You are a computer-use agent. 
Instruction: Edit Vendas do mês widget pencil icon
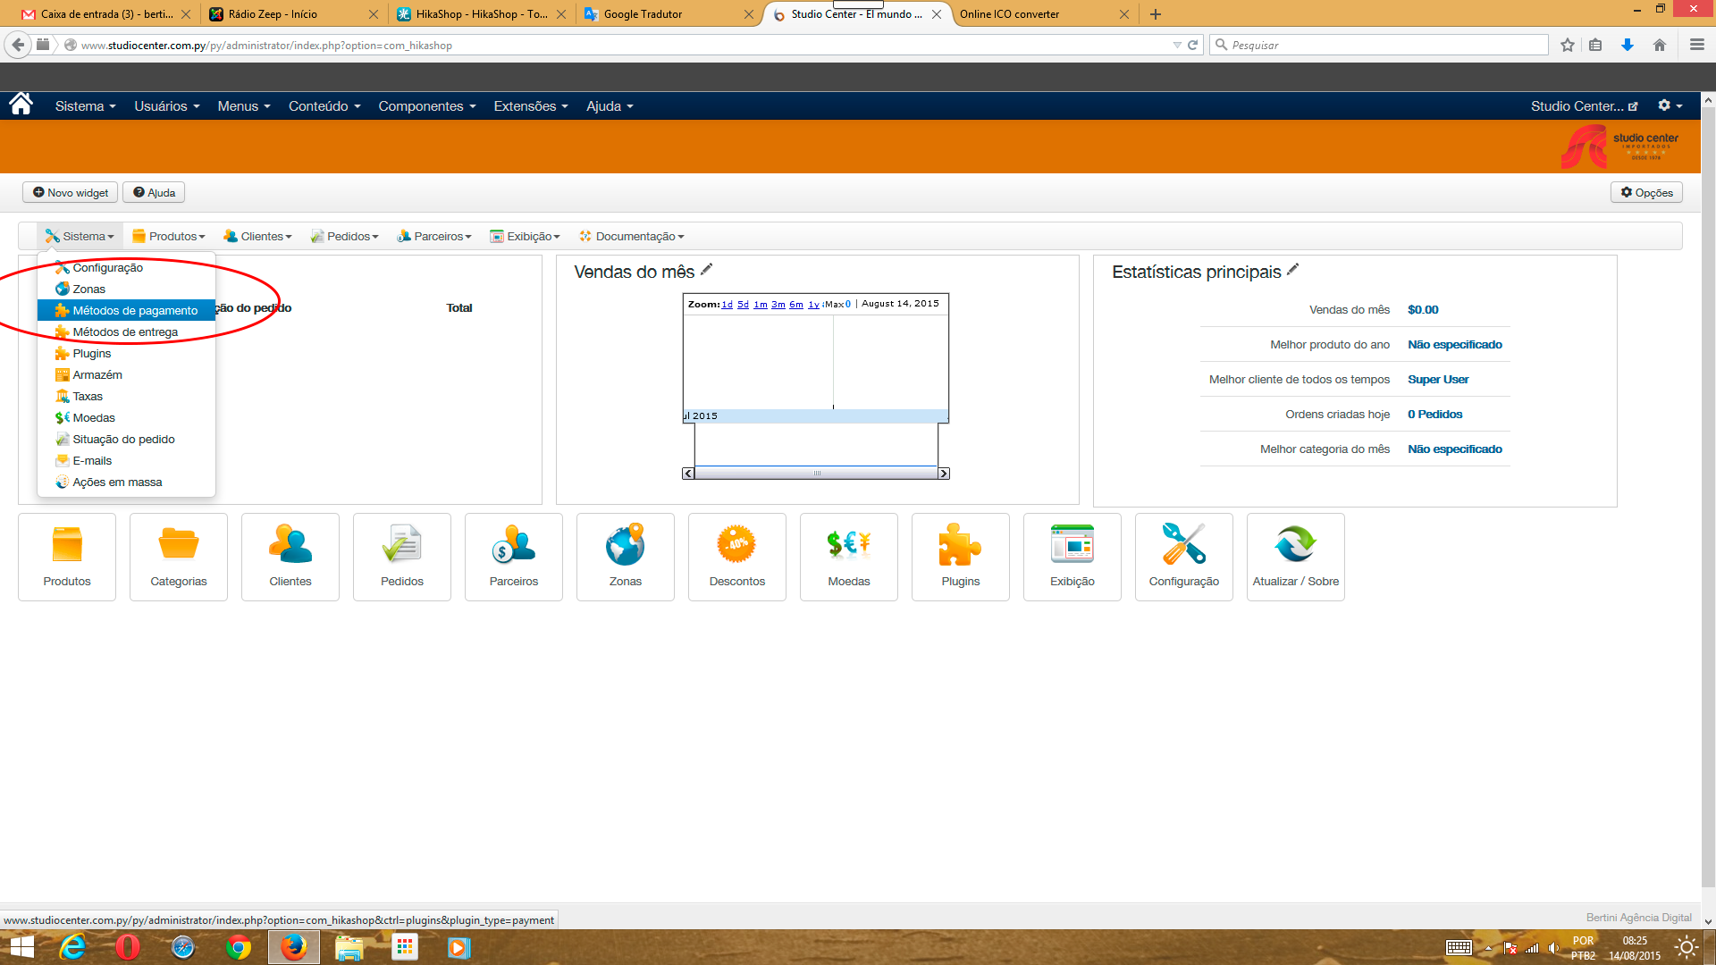click(706, 270)
